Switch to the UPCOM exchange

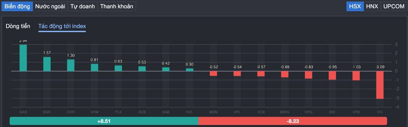(393, 6)
